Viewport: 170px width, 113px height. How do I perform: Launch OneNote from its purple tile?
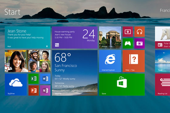coord(45,90)
